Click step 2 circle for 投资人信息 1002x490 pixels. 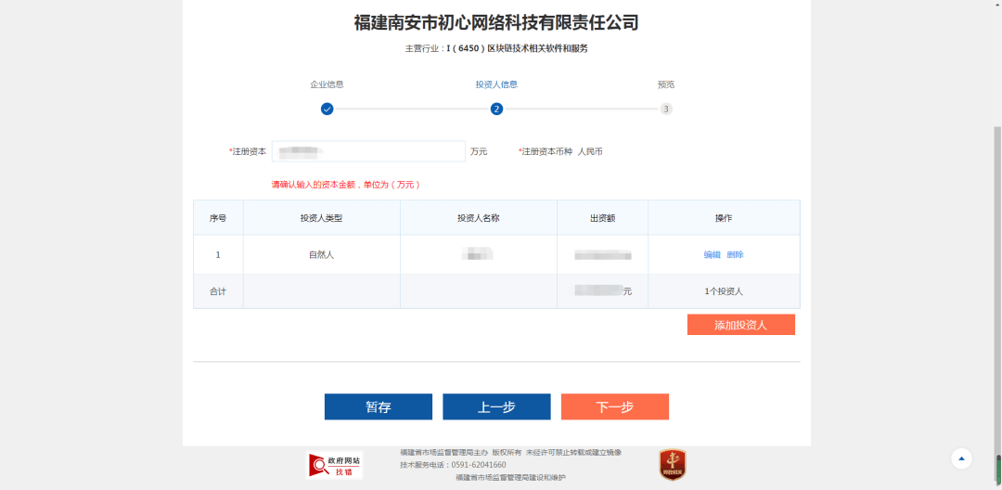tap(496, 109)
